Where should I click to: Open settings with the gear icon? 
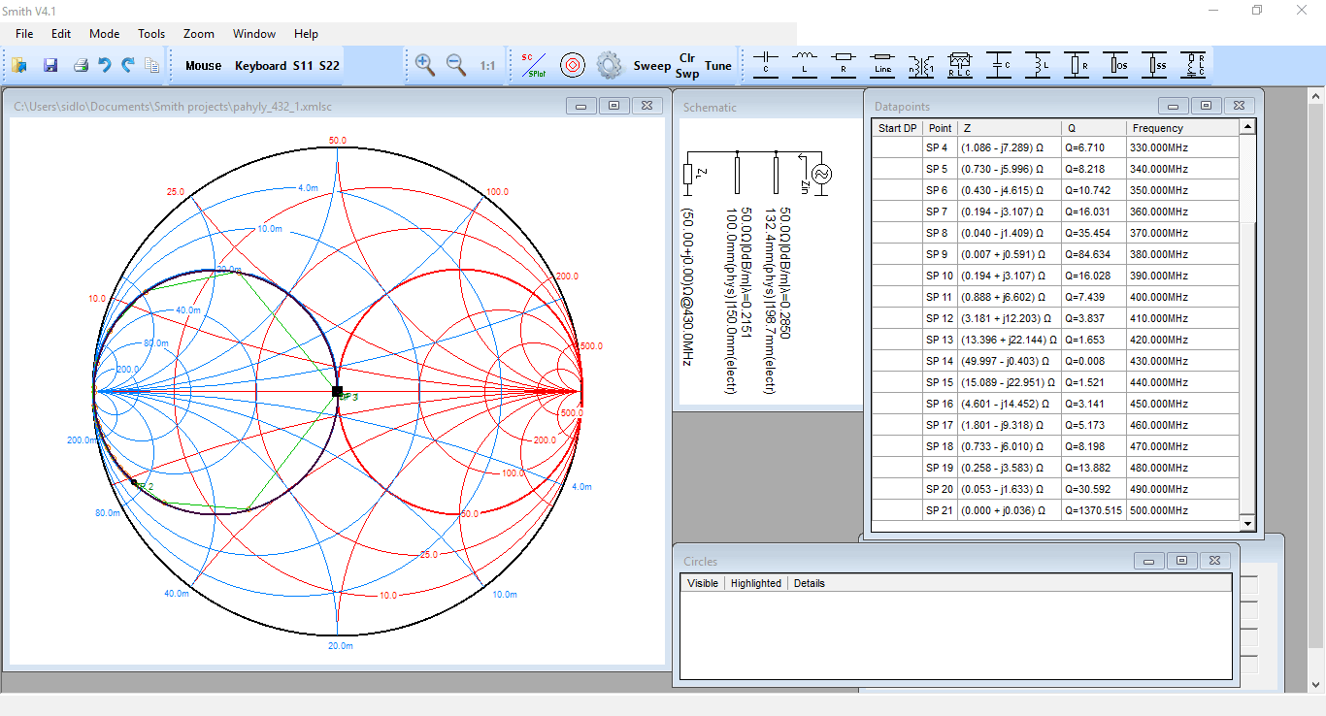(x=609, y=65)
